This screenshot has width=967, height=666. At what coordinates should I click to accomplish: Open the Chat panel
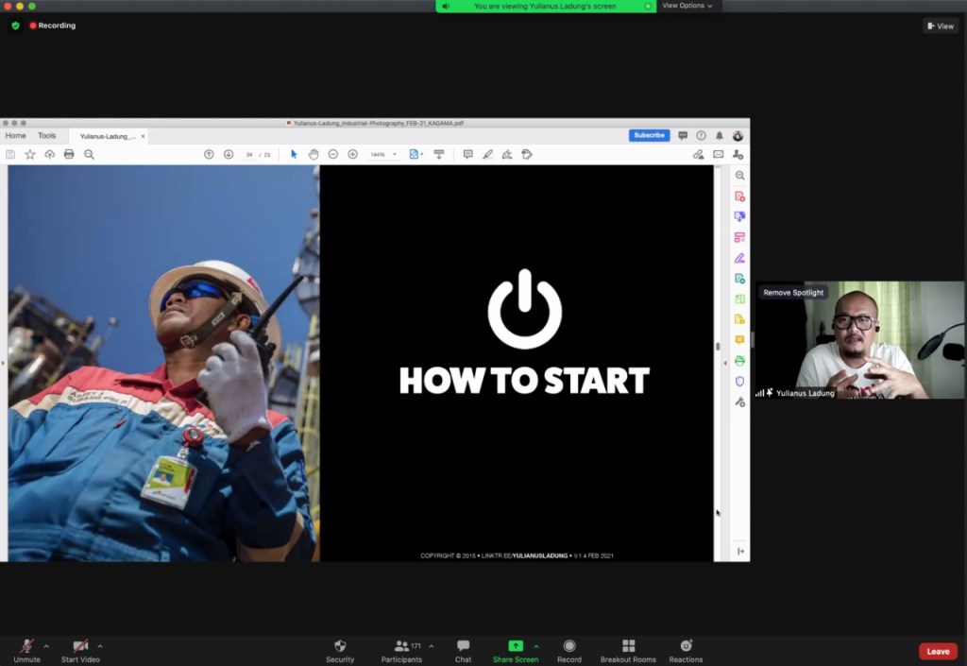pos(463,650)
